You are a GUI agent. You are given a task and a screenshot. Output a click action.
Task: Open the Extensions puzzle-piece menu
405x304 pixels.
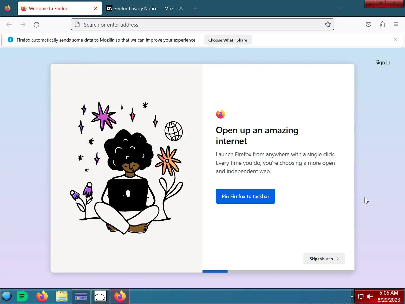point(382,24)
